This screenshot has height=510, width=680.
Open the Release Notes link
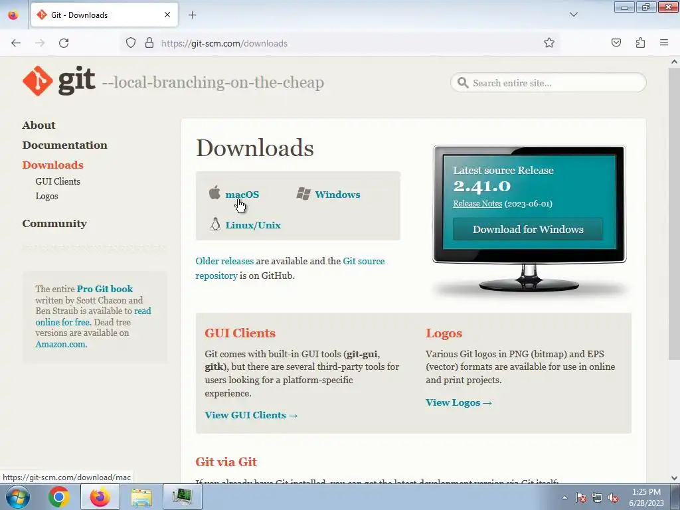click(477, 203)
